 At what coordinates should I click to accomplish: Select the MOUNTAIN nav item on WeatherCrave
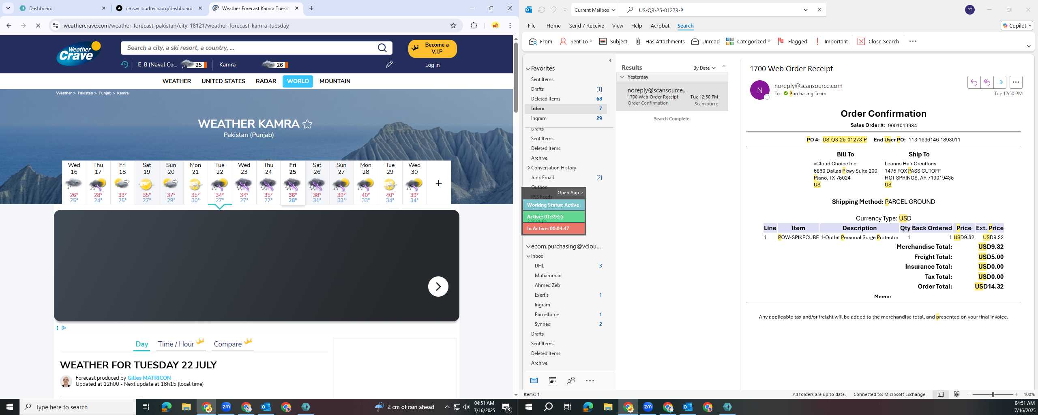click(335, 81)
